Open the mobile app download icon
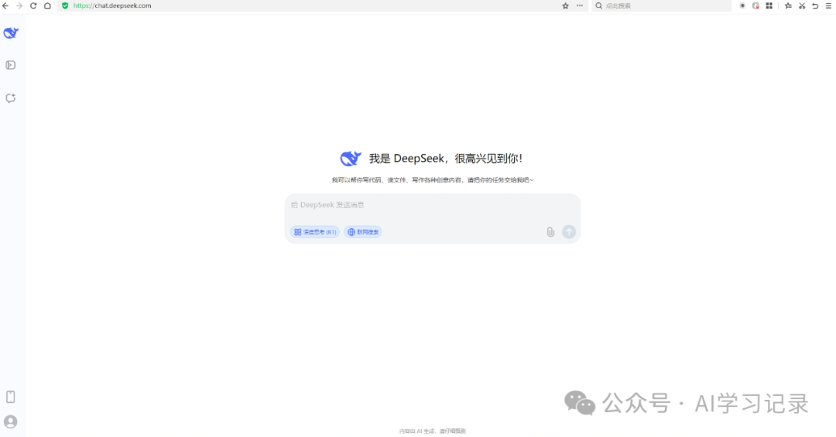Screen dimensions: 836x437 click(x=11, y=397)
